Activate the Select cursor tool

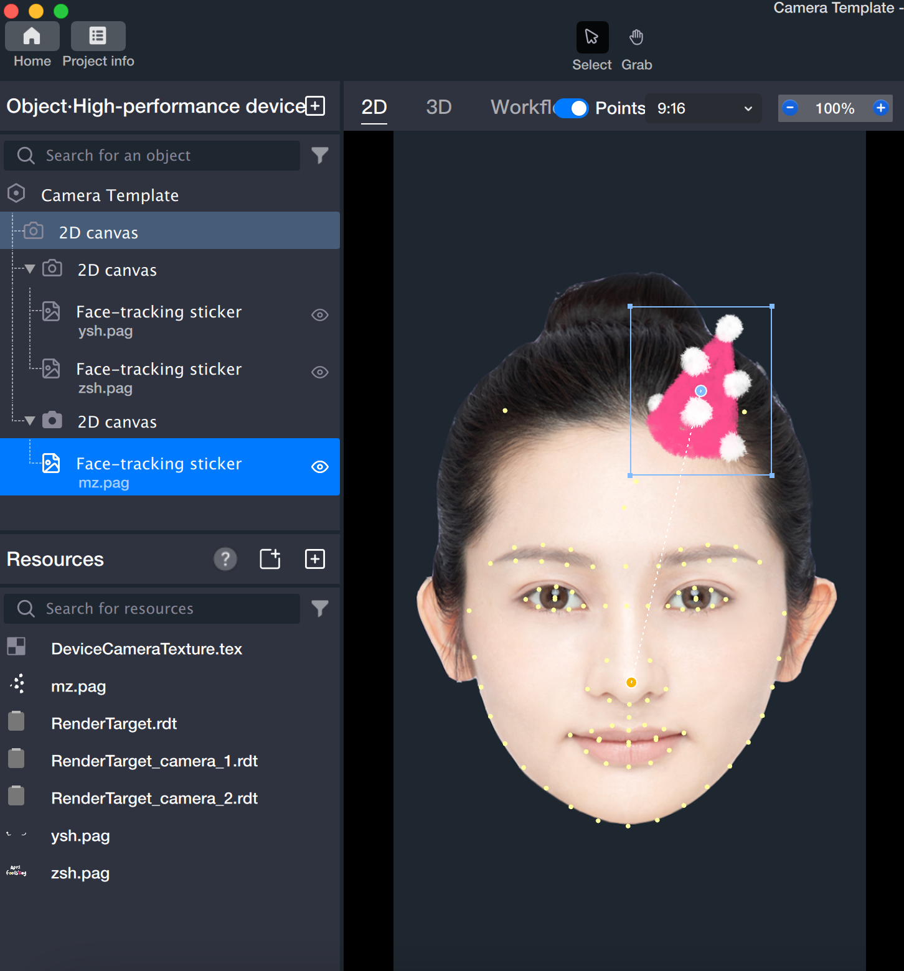pyautogui.click(x=591, y=37)
